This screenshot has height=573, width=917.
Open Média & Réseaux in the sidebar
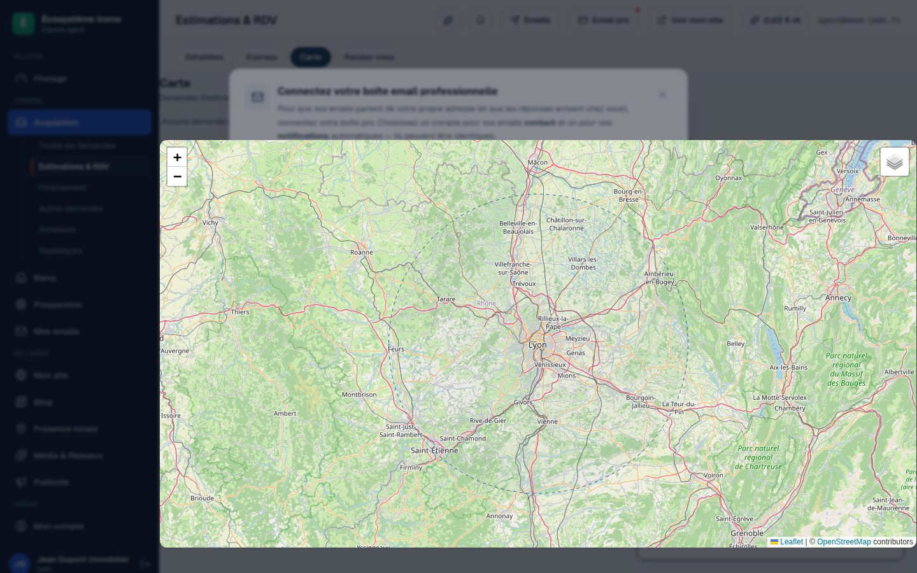[80, 456]
